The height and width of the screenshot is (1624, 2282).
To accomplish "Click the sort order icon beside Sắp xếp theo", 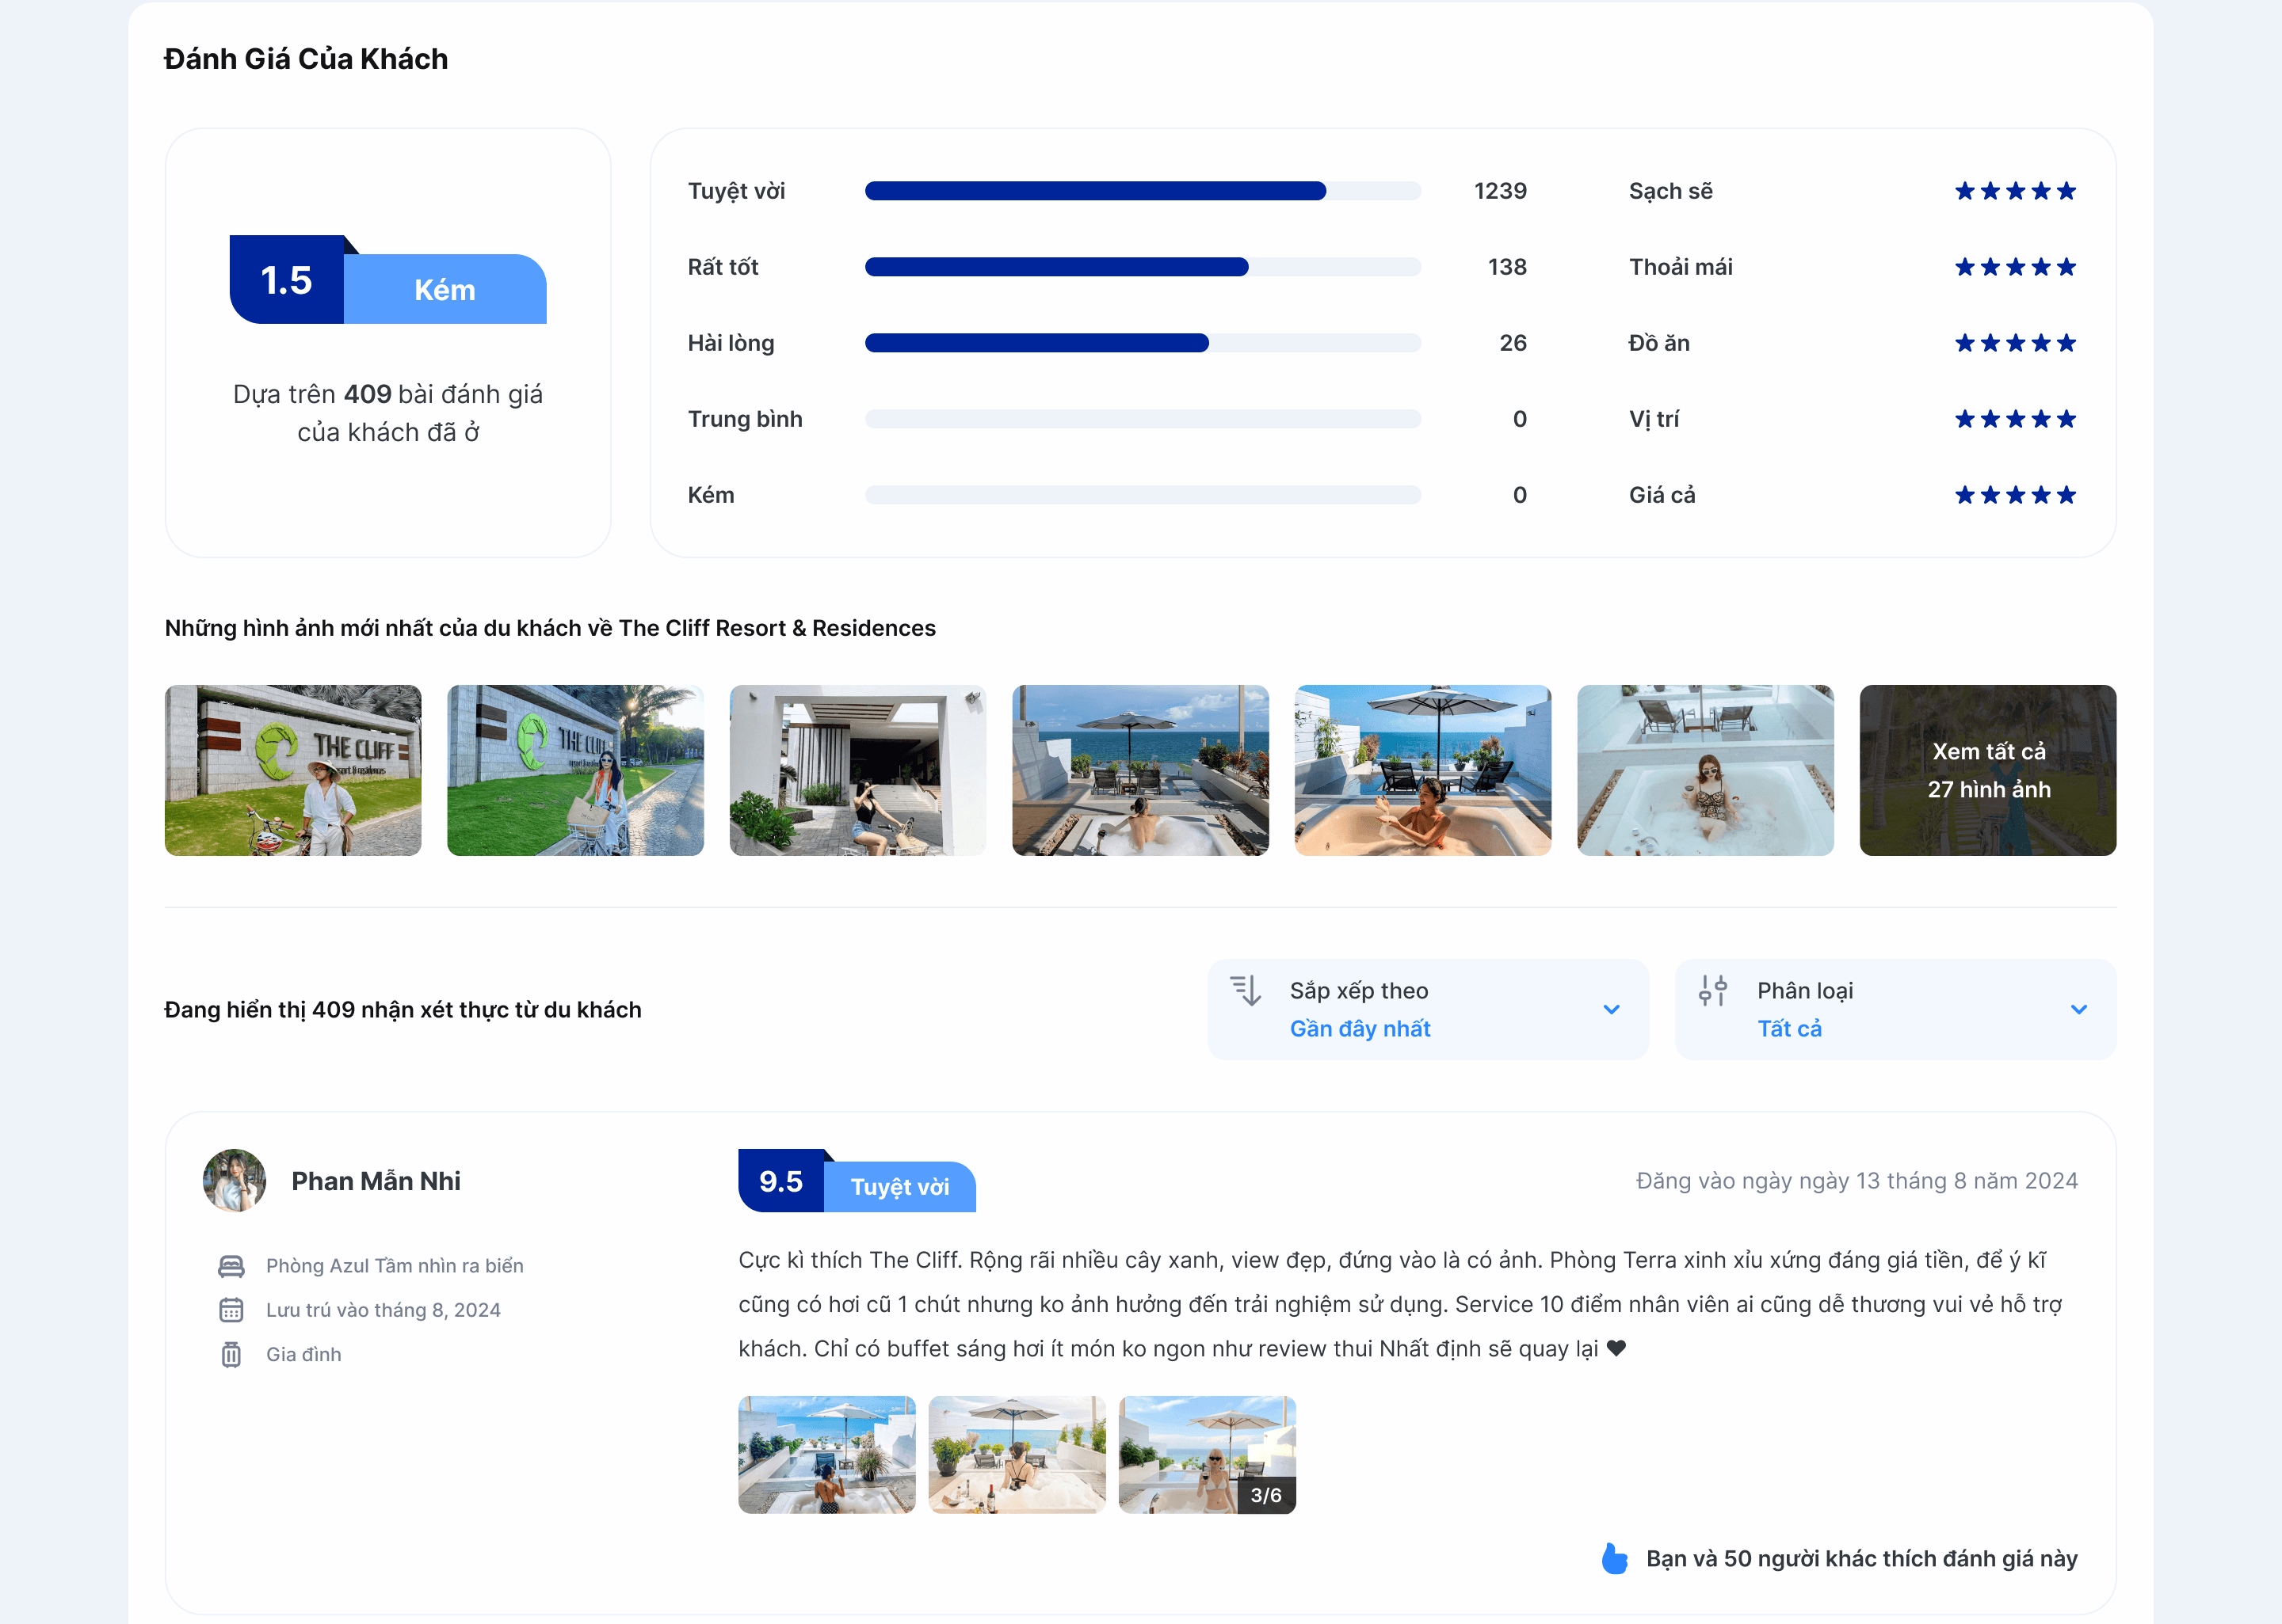I will (x=1246, y=990).
